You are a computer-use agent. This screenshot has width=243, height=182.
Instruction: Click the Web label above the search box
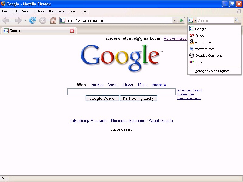point(81,85)
